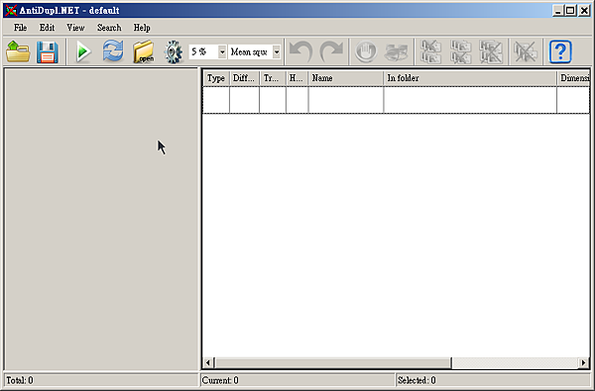The image size is (595, 391).
Task: Click 'Current: 0' in the status bar
Action: (x=220, y=380)
